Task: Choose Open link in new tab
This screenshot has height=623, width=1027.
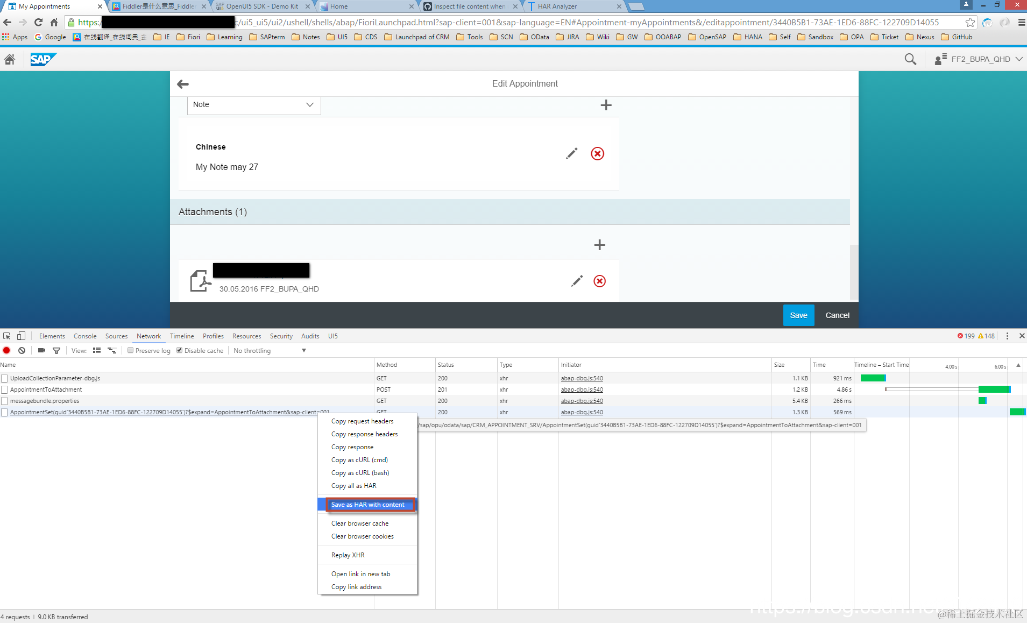Action: (x=361, y=574)
